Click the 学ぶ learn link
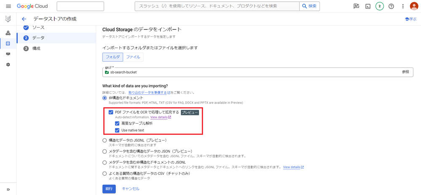The width and height of the screenshot is (421, 195). (410, 19)
